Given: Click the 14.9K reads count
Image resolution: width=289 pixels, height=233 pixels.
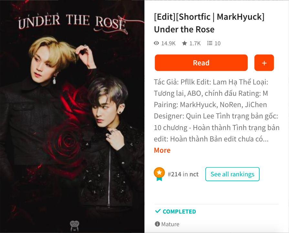Looking at the screenshot, I should (x=168, y=43).
